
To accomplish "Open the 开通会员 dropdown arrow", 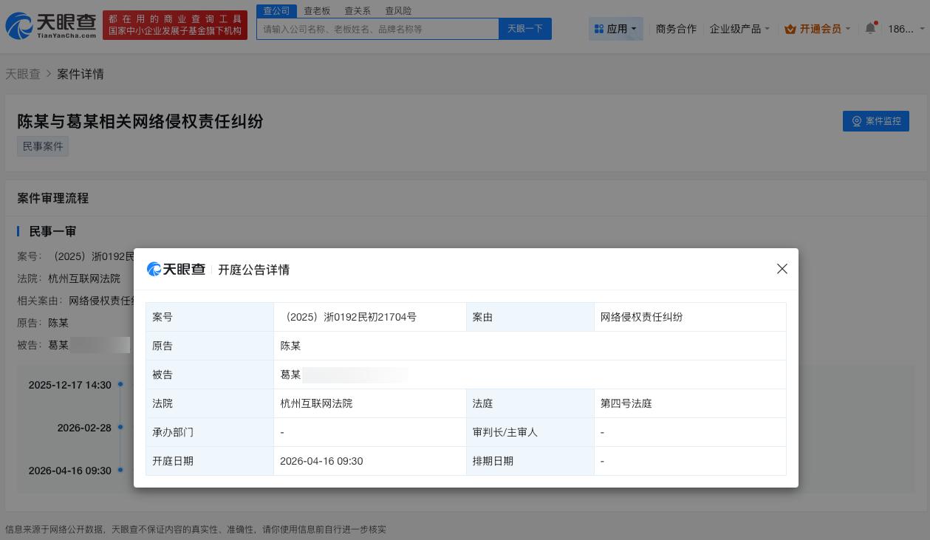I will coord(848,29).
